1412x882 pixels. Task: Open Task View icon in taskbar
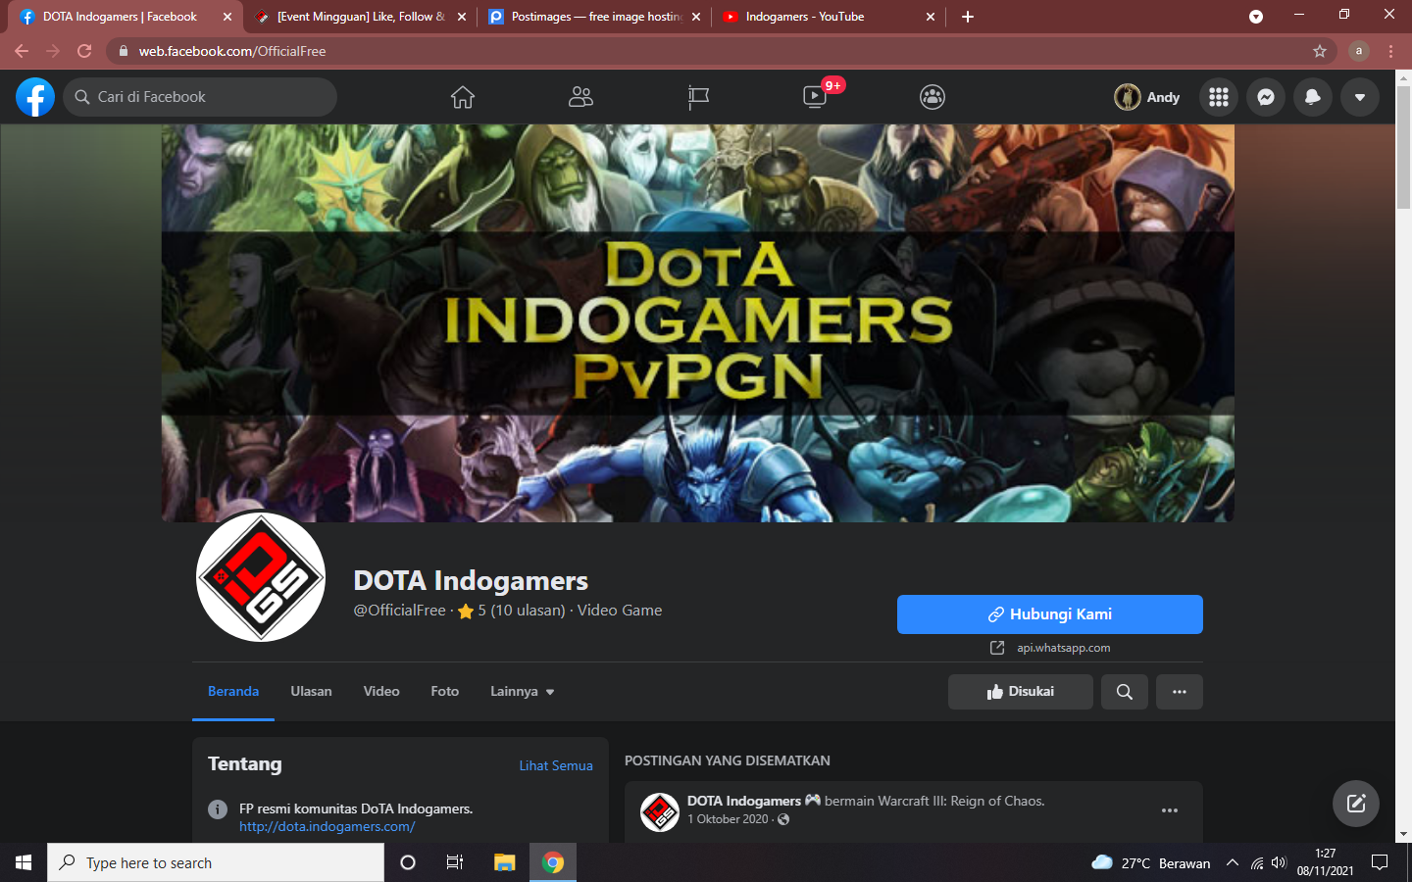[x=455, y=862]
